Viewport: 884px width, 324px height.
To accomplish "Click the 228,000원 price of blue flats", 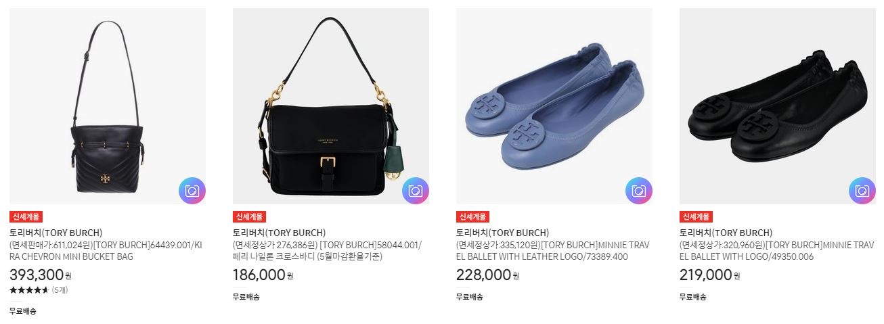I will tap(487, 275).
